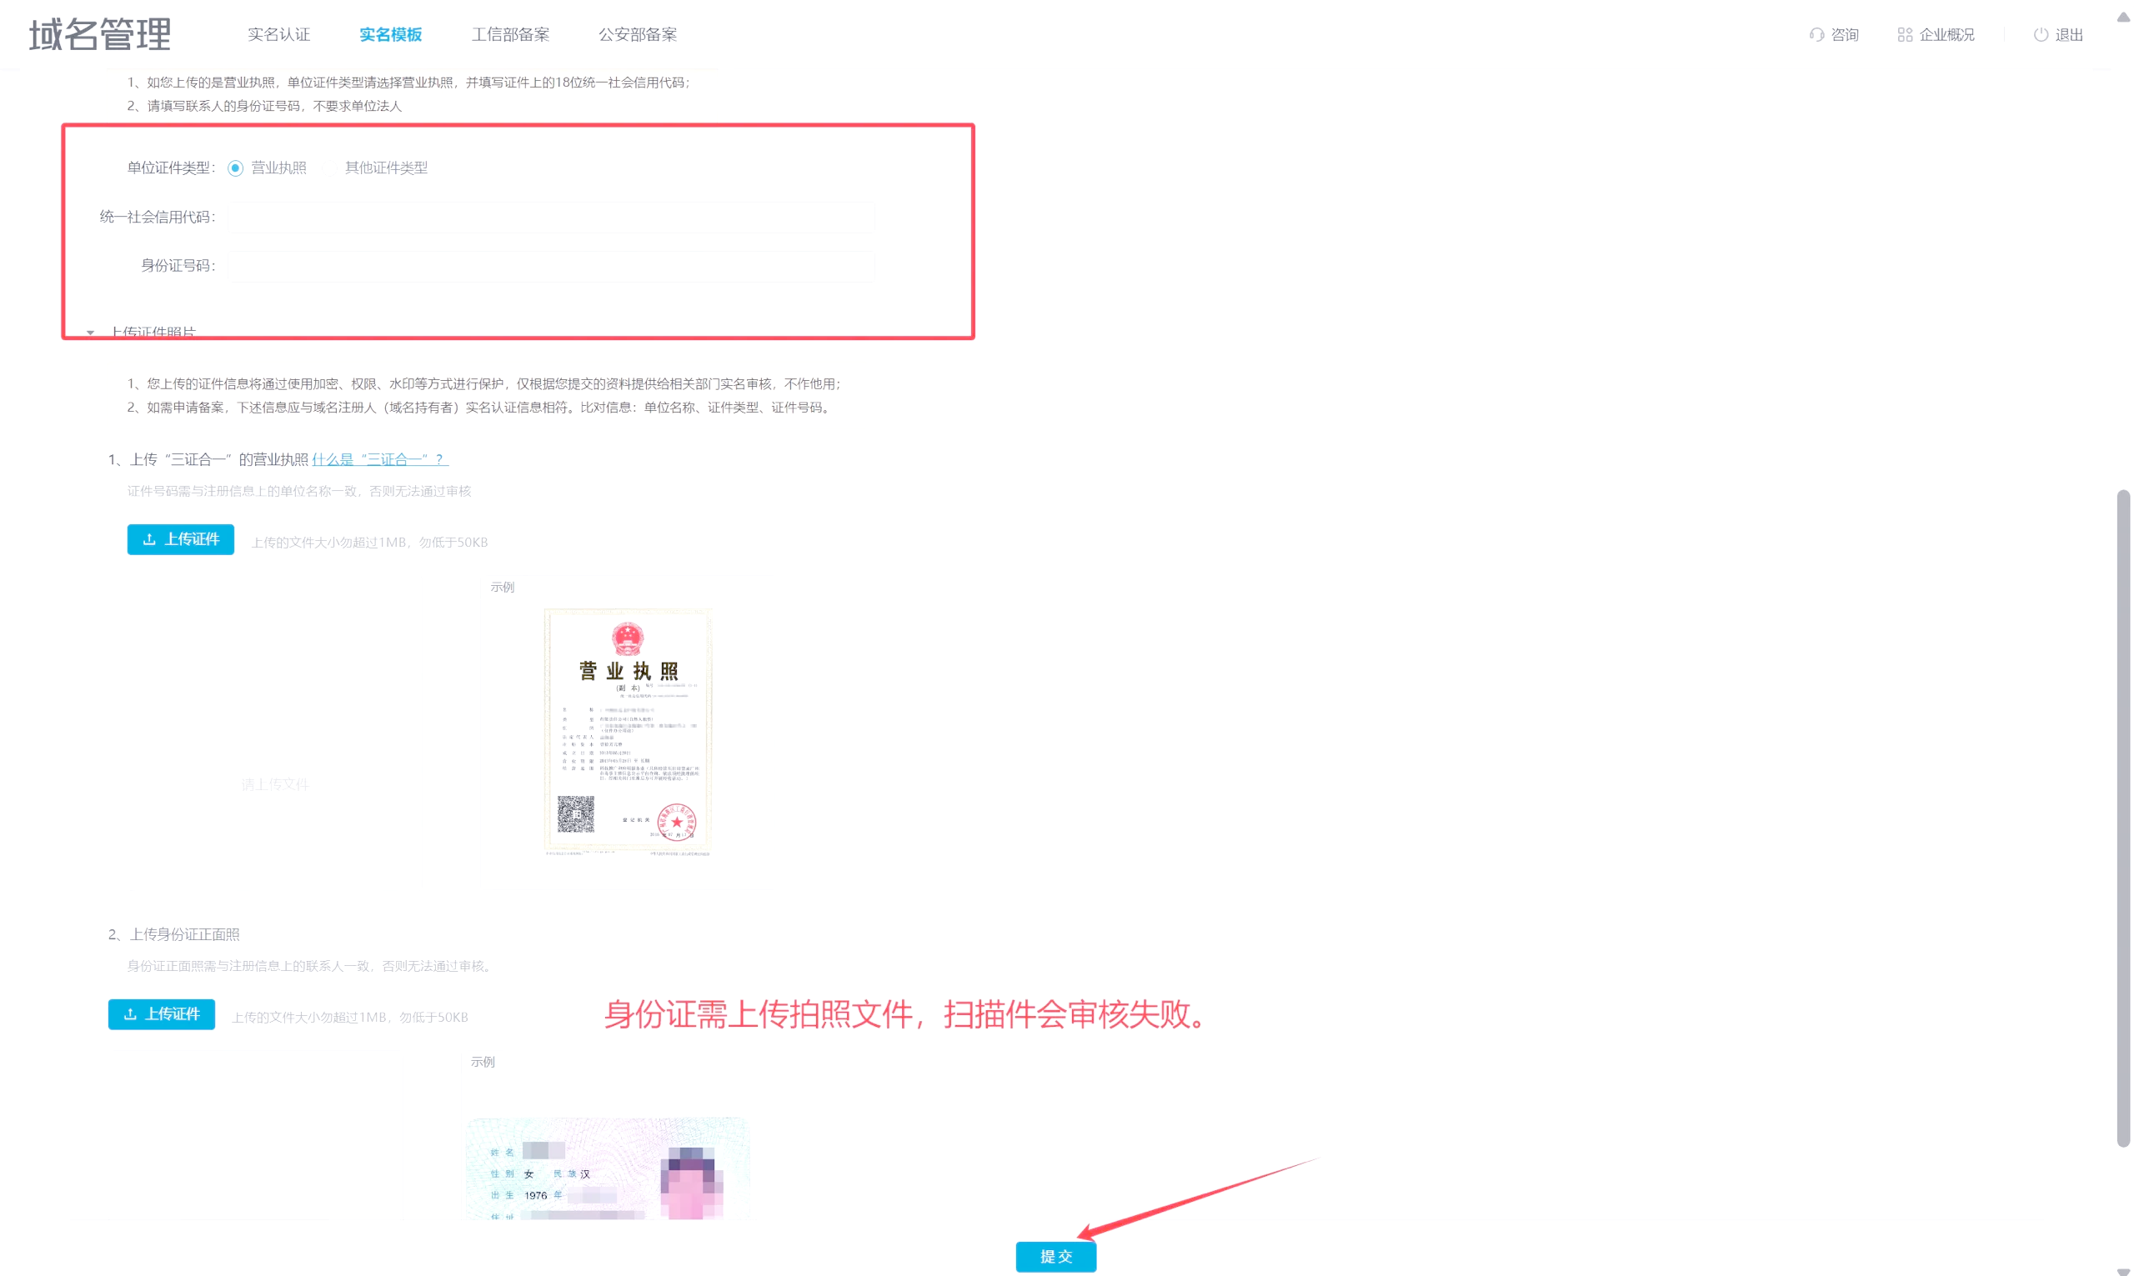The width and height of the screenshot is (2134, 1276).
Task: Click the scrollbar down arrow
Action: pyautogui.click(x=2123, y=1270)
